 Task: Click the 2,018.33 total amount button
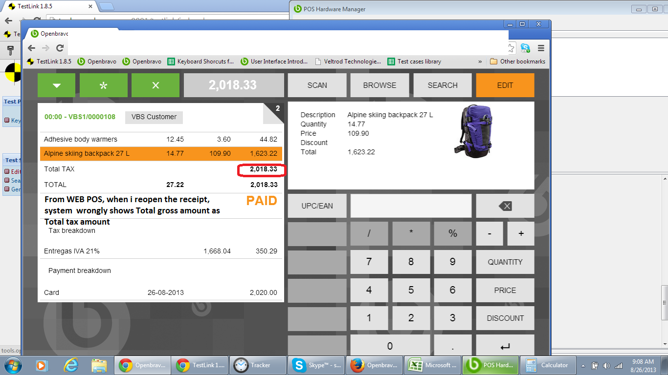click(x=233, y=85)
